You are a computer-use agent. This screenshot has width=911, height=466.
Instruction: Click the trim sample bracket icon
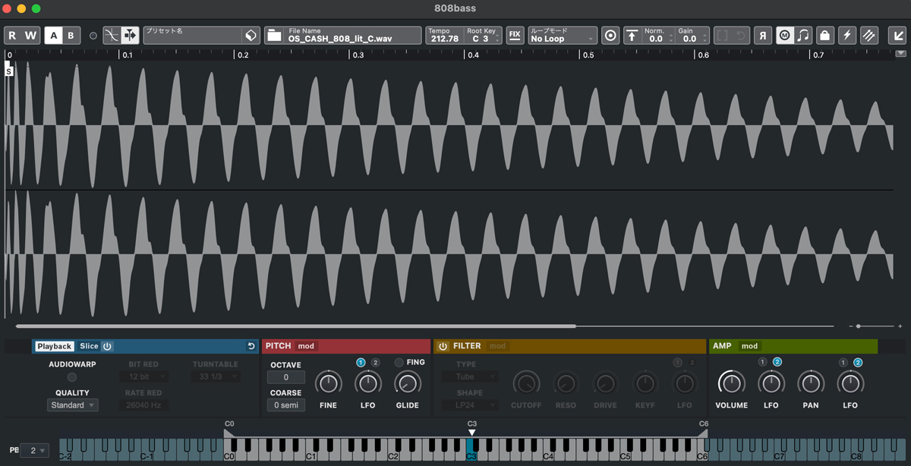click(723, 36)
